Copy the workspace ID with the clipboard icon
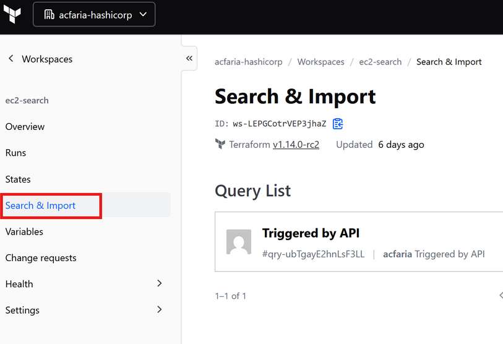 (x=338, y=124)
